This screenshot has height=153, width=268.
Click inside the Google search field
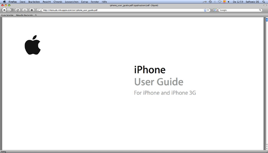coord(237,10)
